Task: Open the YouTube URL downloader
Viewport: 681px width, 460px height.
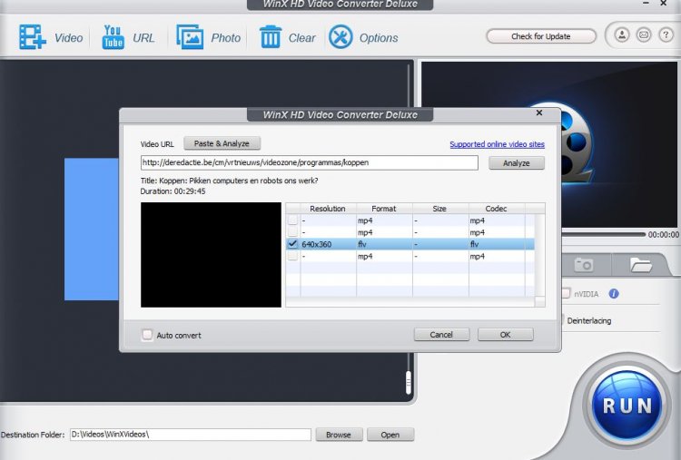Action: (x=113, y=37)
